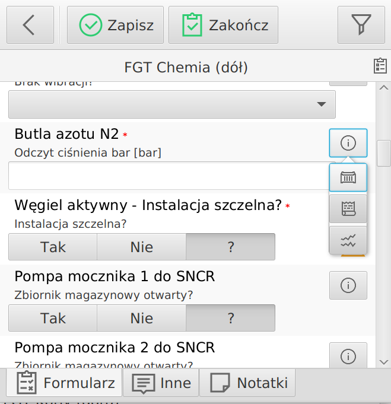Open the trend chart icon in the popup menu
The width and height of the screenshot is (391, 404).
pyautogui.click(x=348, y=241)
